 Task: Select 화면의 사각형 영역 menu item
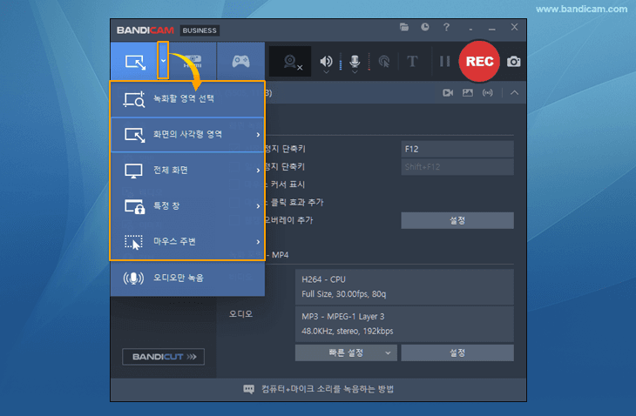click(187, 135)
